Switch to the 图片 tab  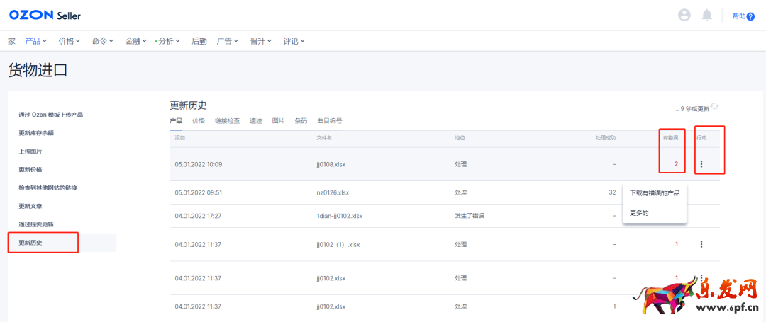tap(278, 121)
